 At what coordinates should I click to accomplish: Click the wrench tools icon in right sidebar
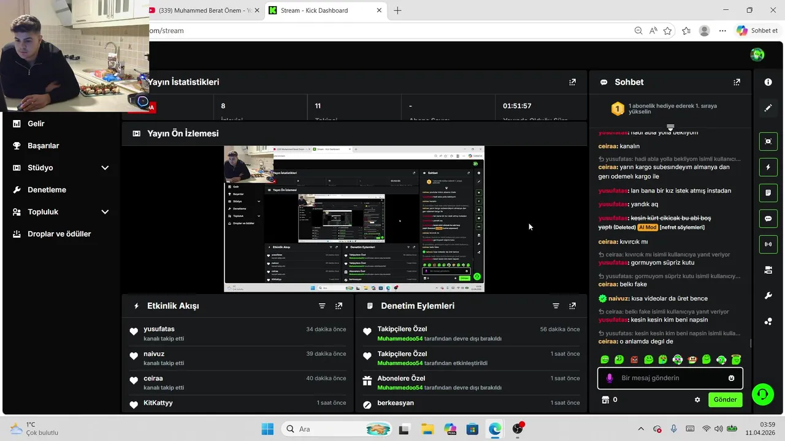[x=768, y=296]
